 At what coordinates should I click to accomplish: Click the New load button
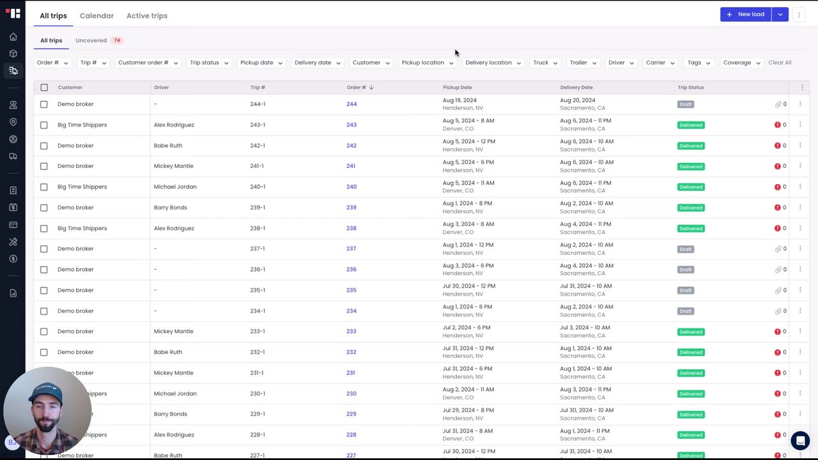(745, 15)
